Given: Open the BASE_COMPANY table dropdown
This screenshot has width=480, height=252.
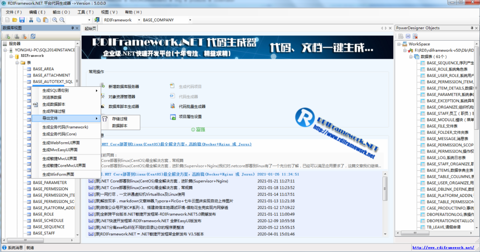Looking at the screenshot, I should coord(190,20).
